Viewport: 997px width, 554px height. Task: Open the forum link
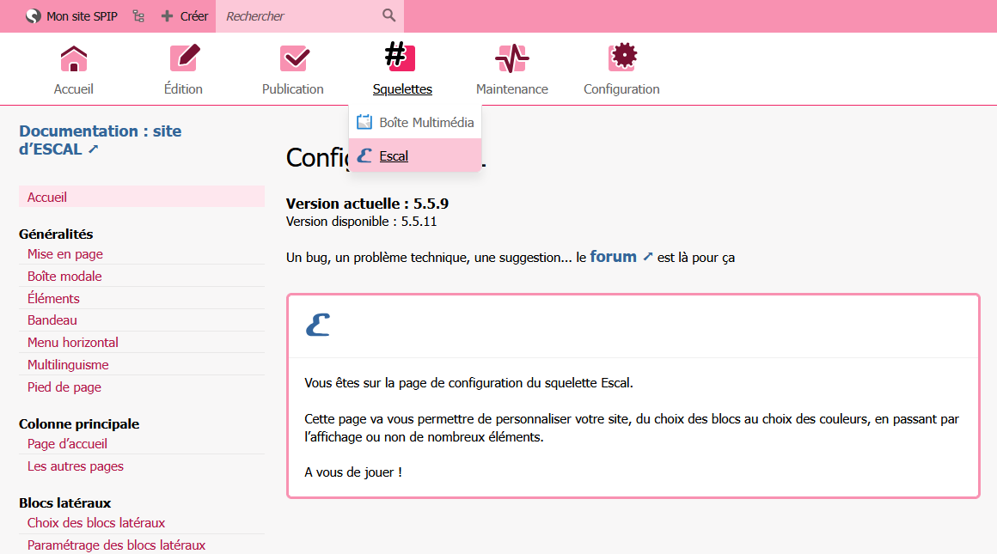613,257
